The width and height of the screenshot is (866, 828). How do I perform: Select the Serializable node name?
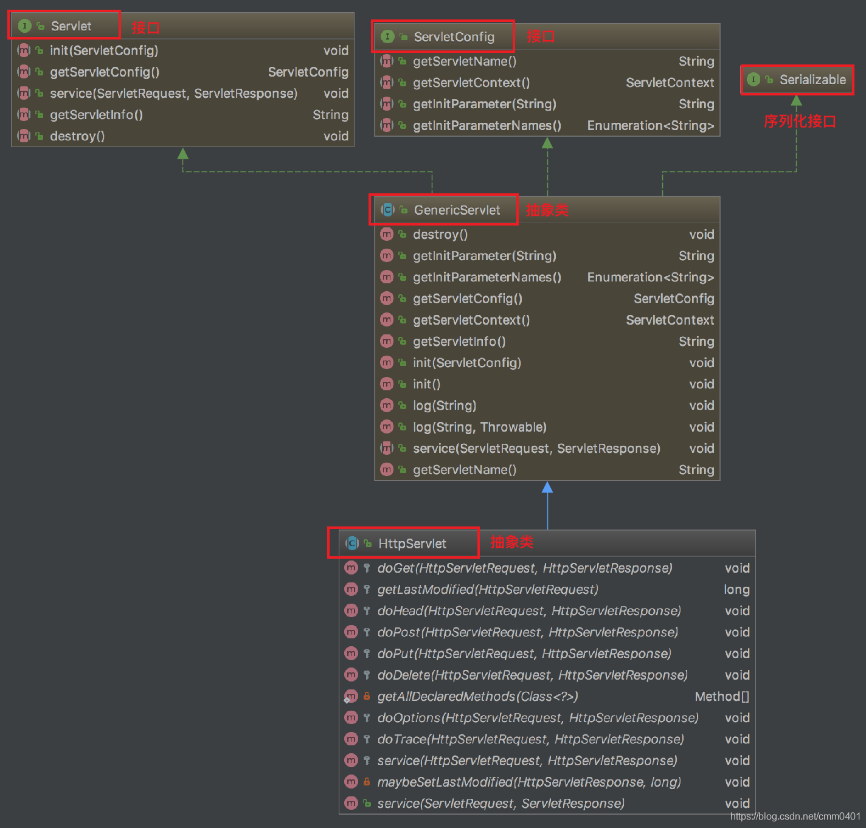(x=812, y=80)
